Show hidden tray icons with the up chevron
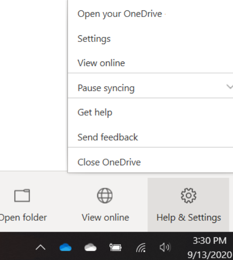This screenshot has width=233, height=260. coord(41,247)
